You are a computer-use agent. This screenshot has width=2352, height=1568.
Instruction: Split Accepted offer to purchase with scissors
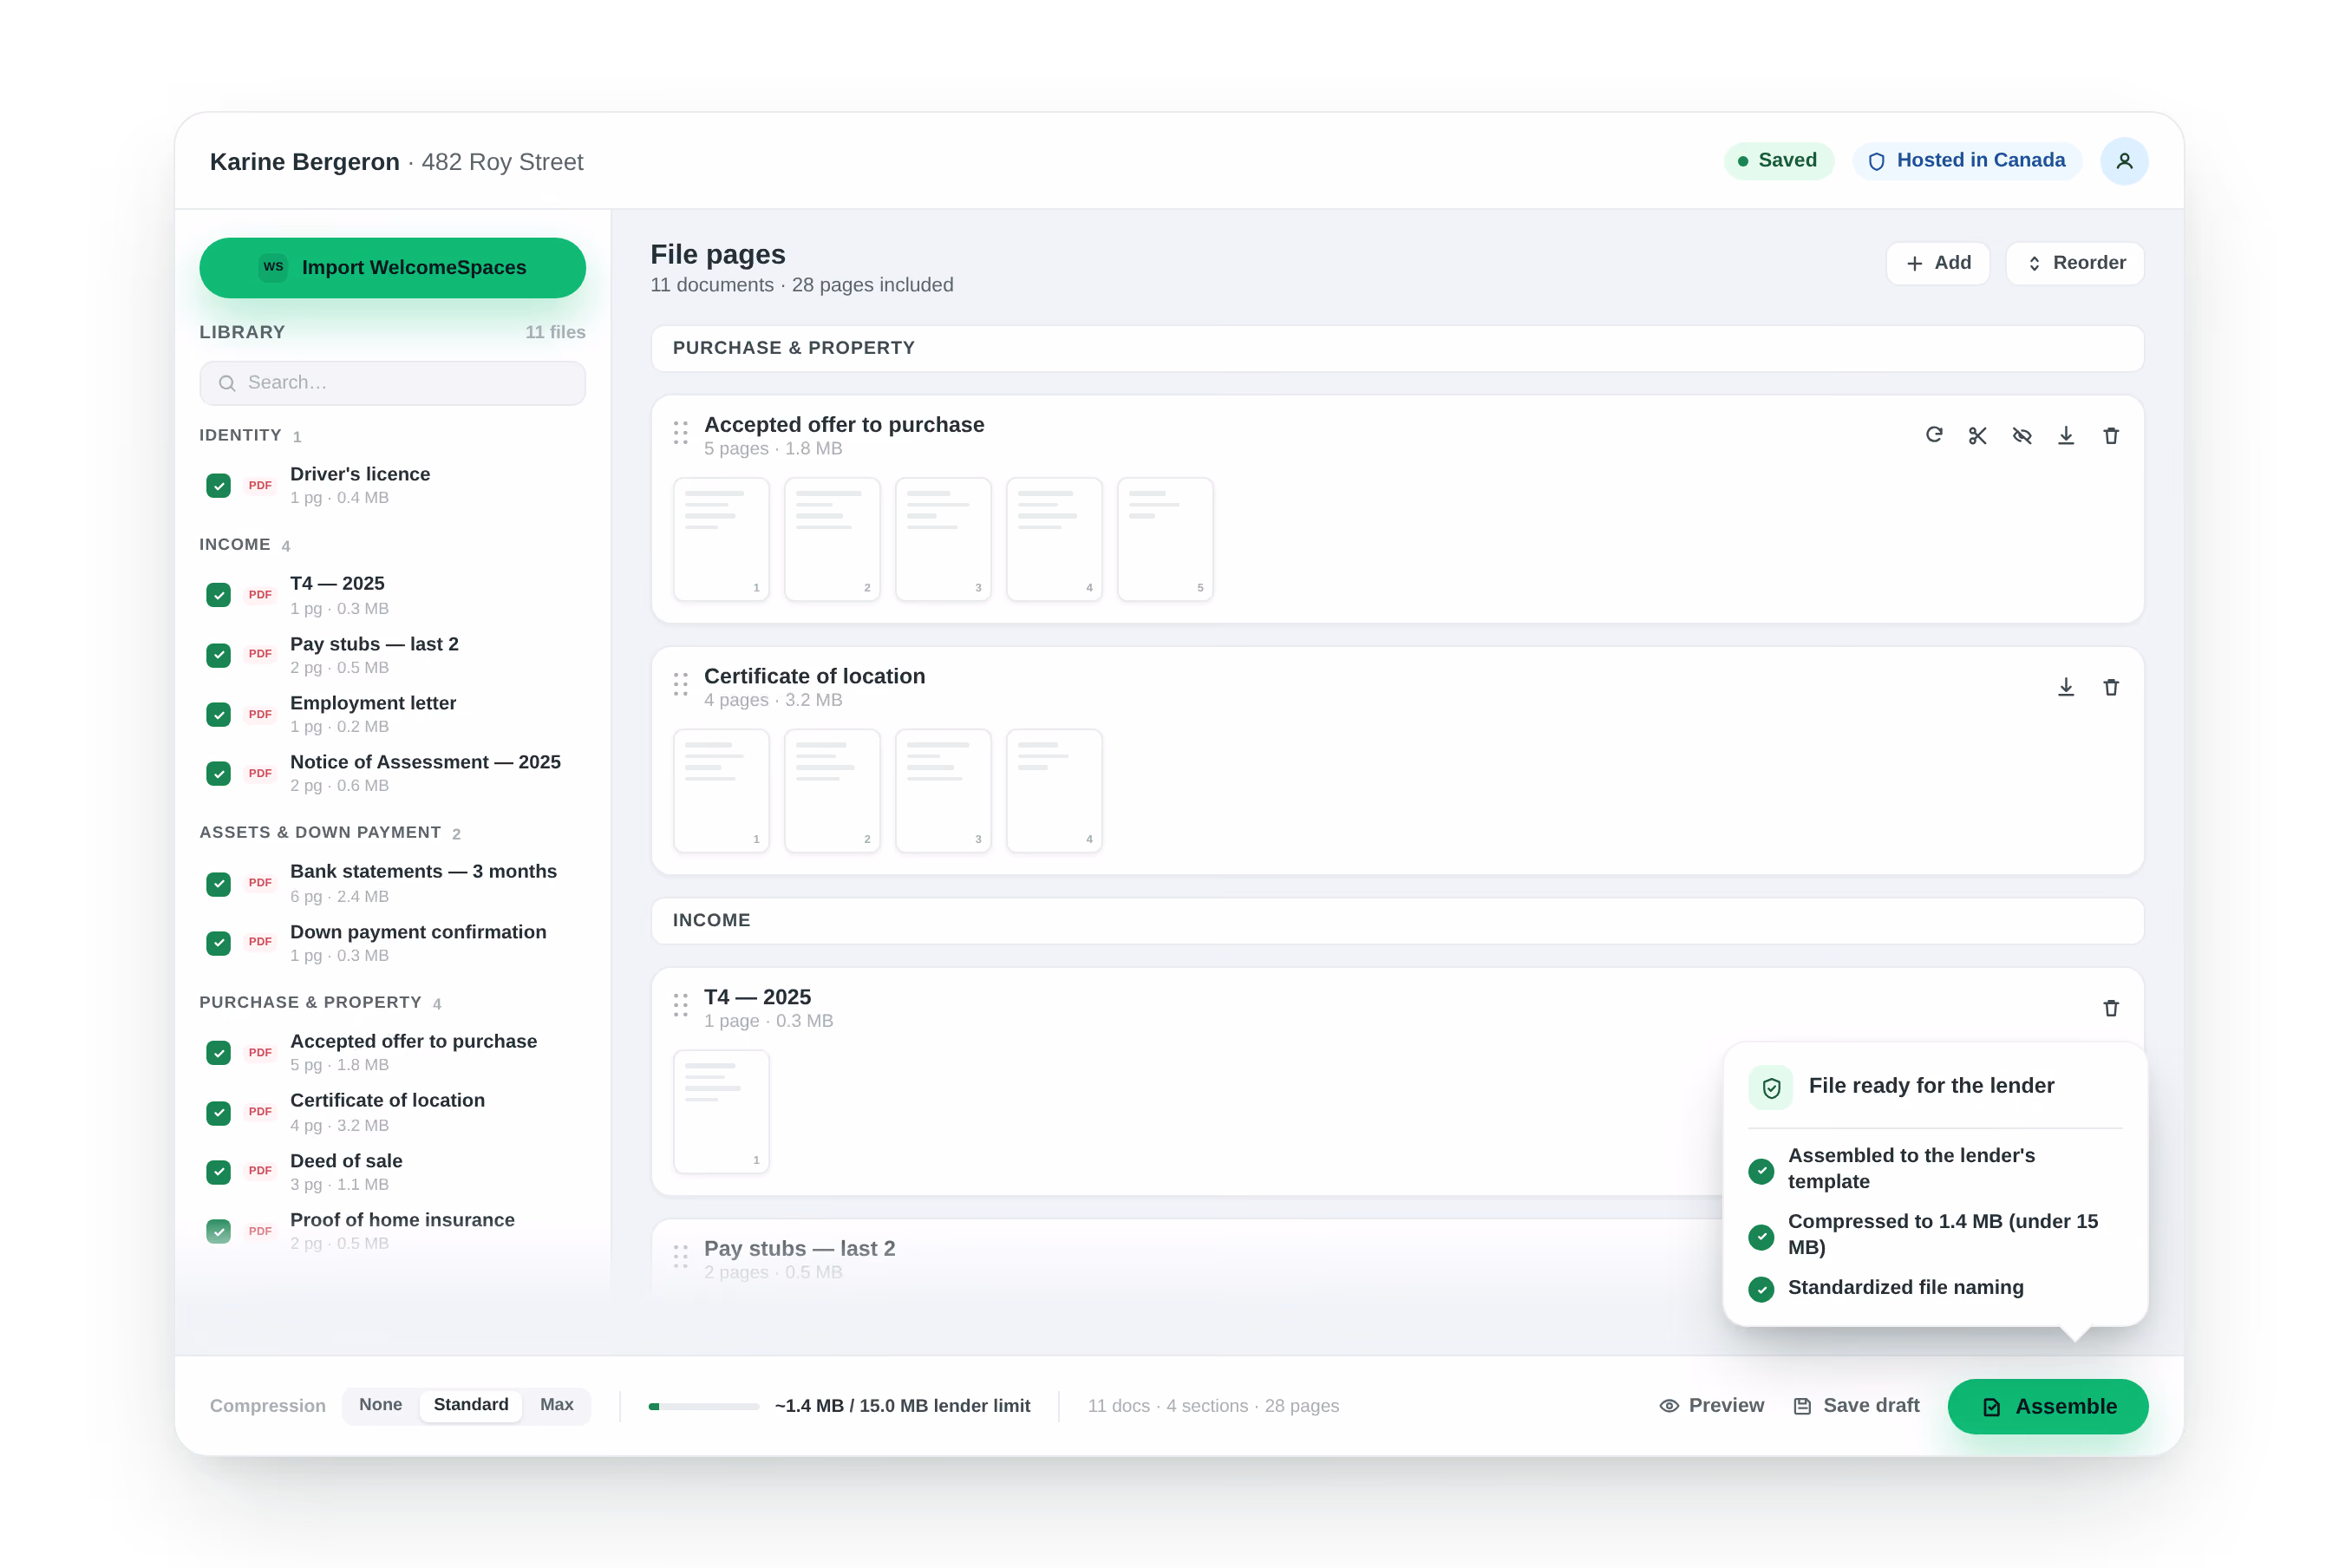(x=1978, y=435)
